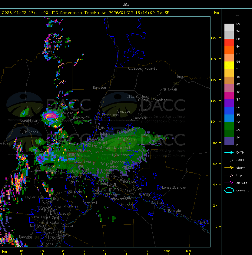The height and width of the screenshot is (255, 252).
Task: Click the 140 km vertical axis tick
Action: click(x=213, y=80)
